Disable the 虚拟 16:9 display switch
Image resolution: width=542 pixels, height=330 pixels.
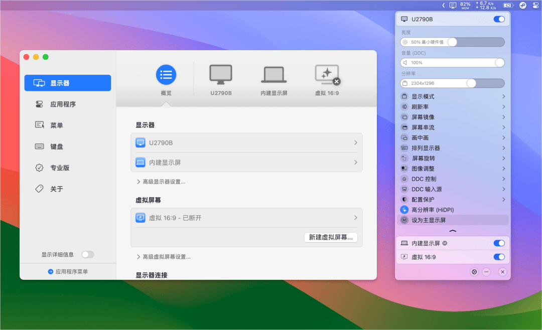pos(499,257)
